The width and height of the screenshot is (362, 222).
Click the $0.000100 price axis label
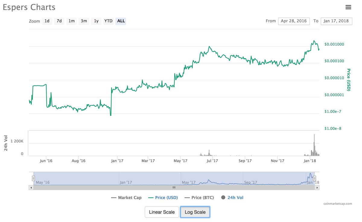pyautogui.click(x=334, y=61)
